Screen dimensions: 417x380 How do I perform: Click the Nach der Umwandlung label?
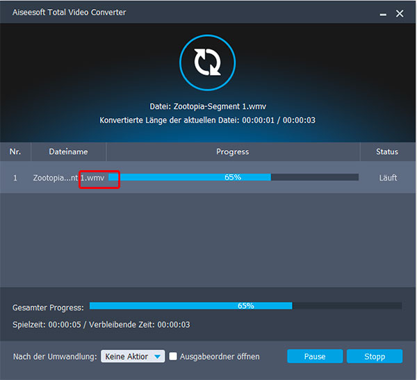click(x=55, y=356)
